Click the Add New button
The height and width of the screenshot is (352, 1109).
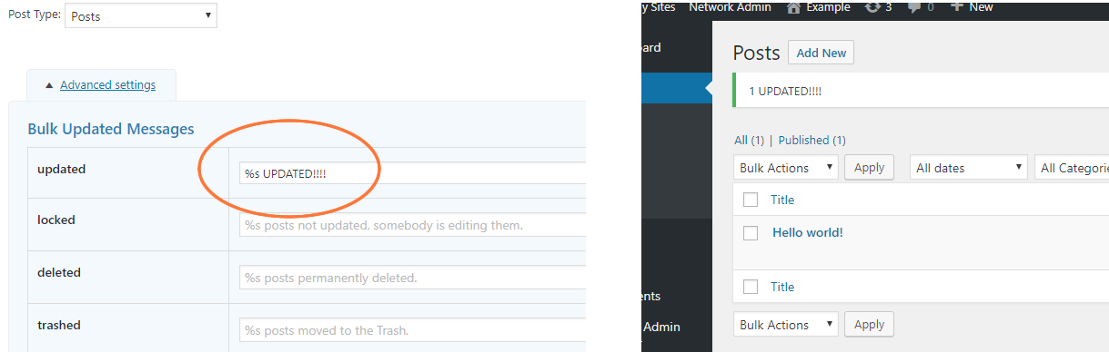pos(821,53)
